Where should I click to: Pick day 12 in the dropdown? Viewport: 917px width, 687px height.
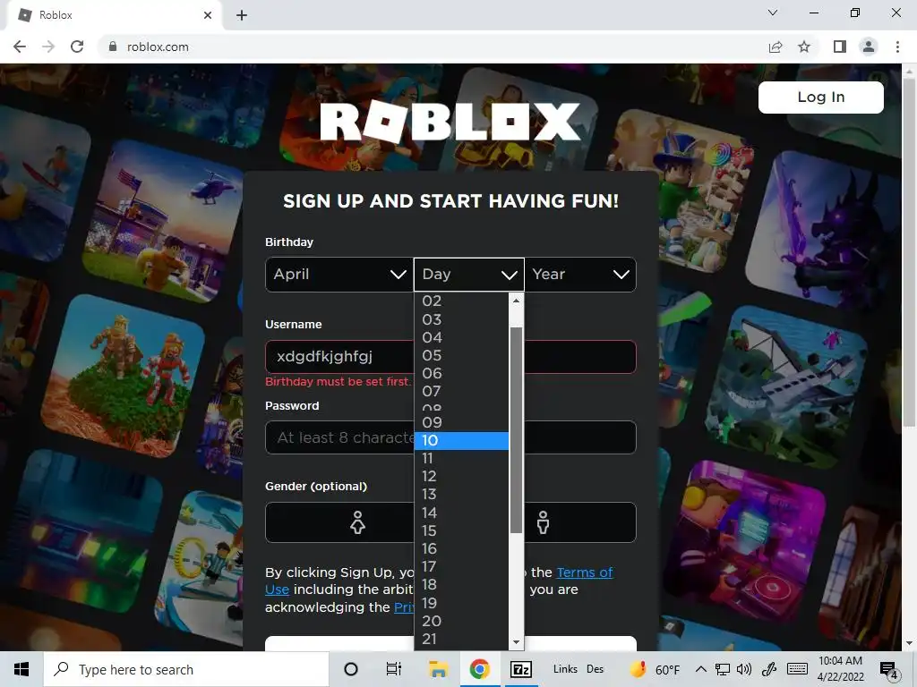[461, 477]
